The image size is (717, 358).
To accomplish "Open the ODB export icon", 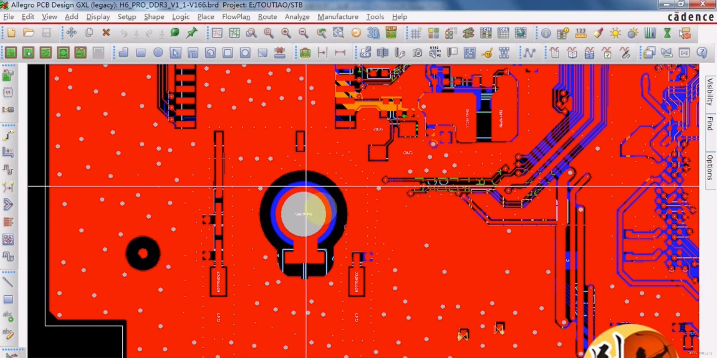I will click(365, 53).
